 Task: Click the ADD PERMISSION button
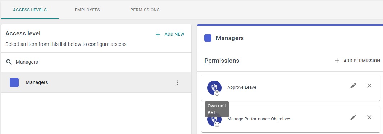pyautogui.click(x=357, y=61)
